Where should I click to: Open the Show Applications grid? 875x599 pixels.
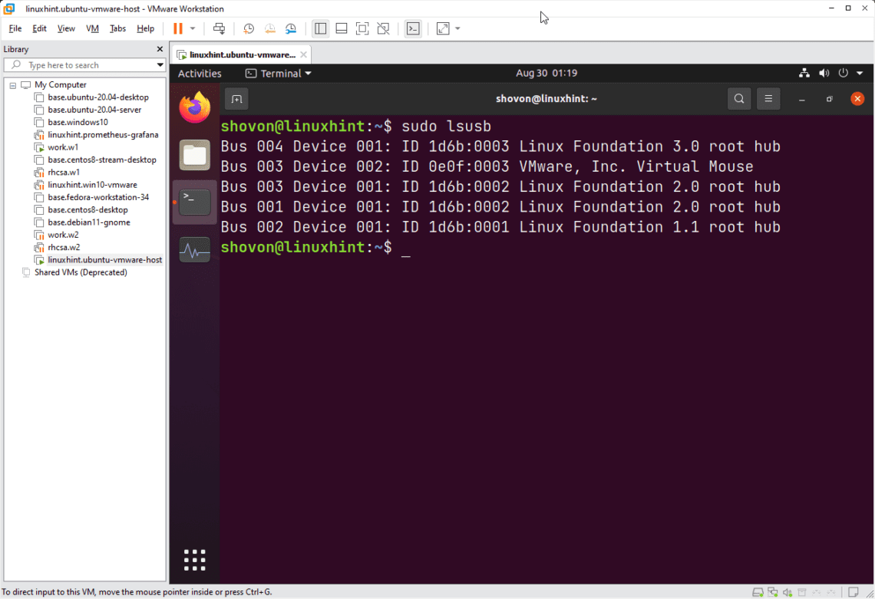(x=194, y=559)
